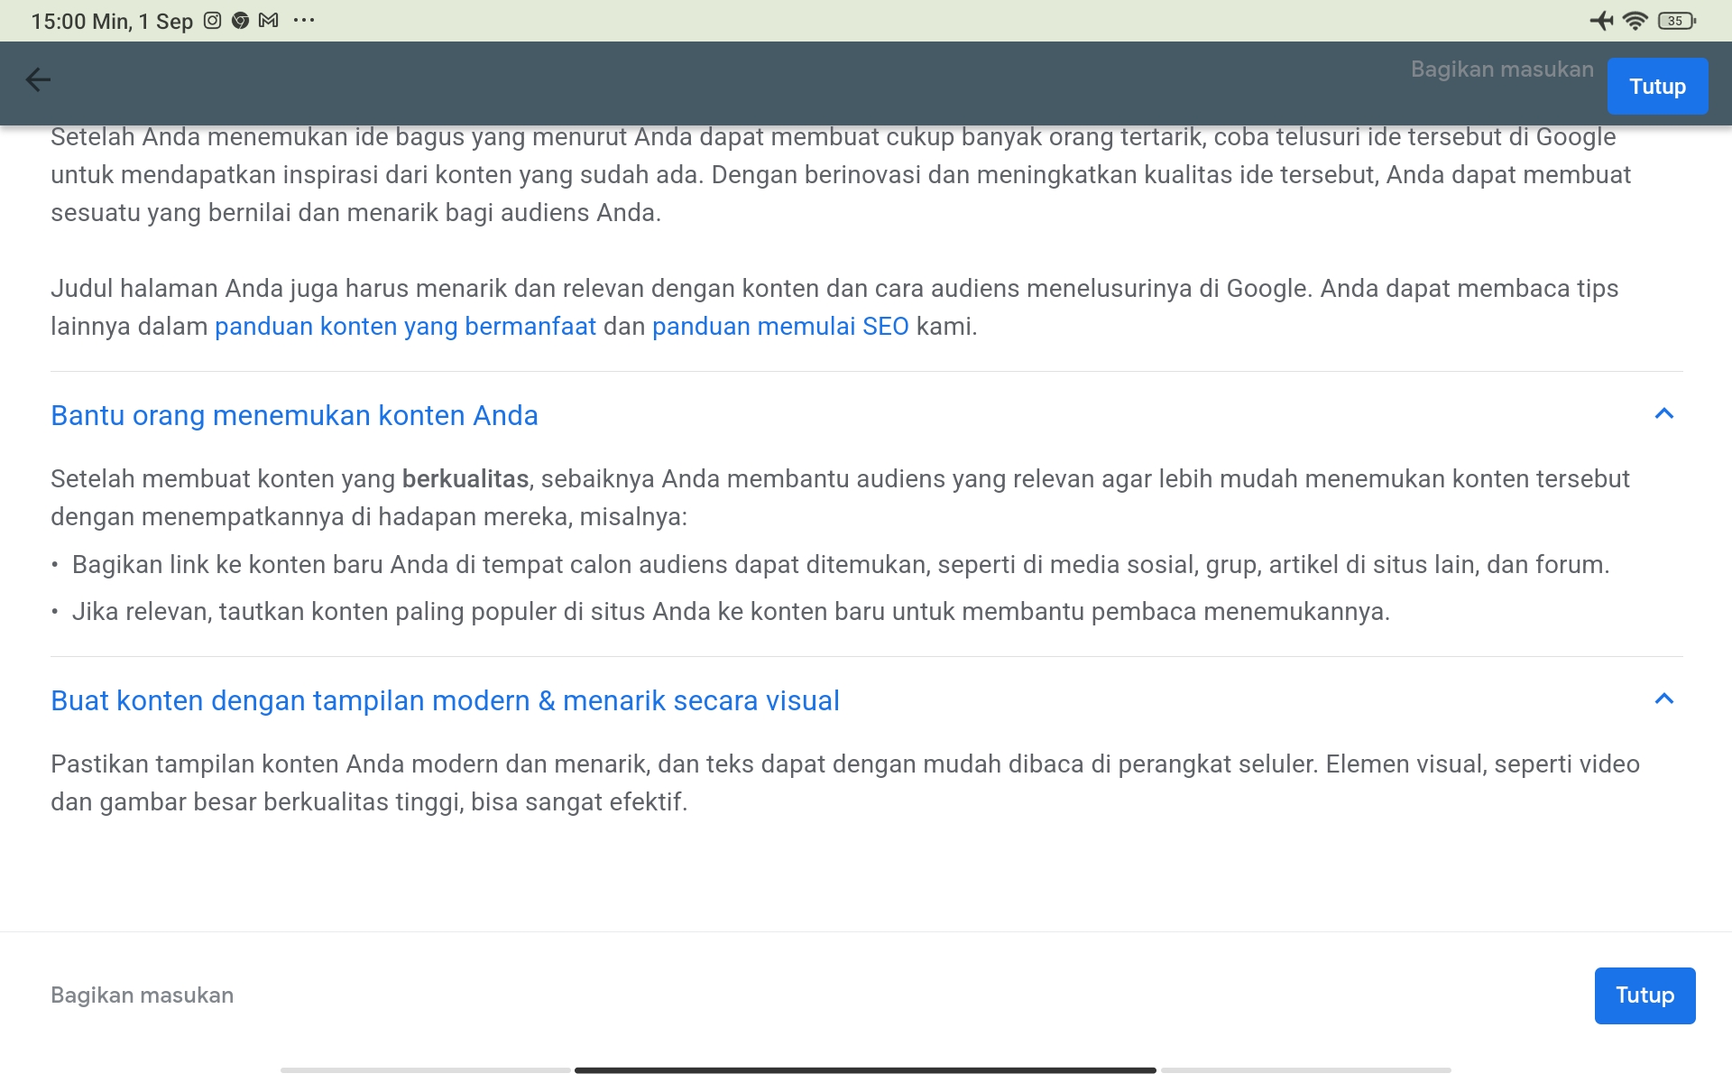Tap the back arrow in the header
1732x1083 pixels.
pyautogui.click(x=38, y=80)
